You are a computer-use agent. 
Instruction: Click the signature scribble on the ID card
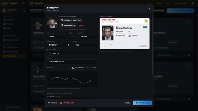point(107,44)
